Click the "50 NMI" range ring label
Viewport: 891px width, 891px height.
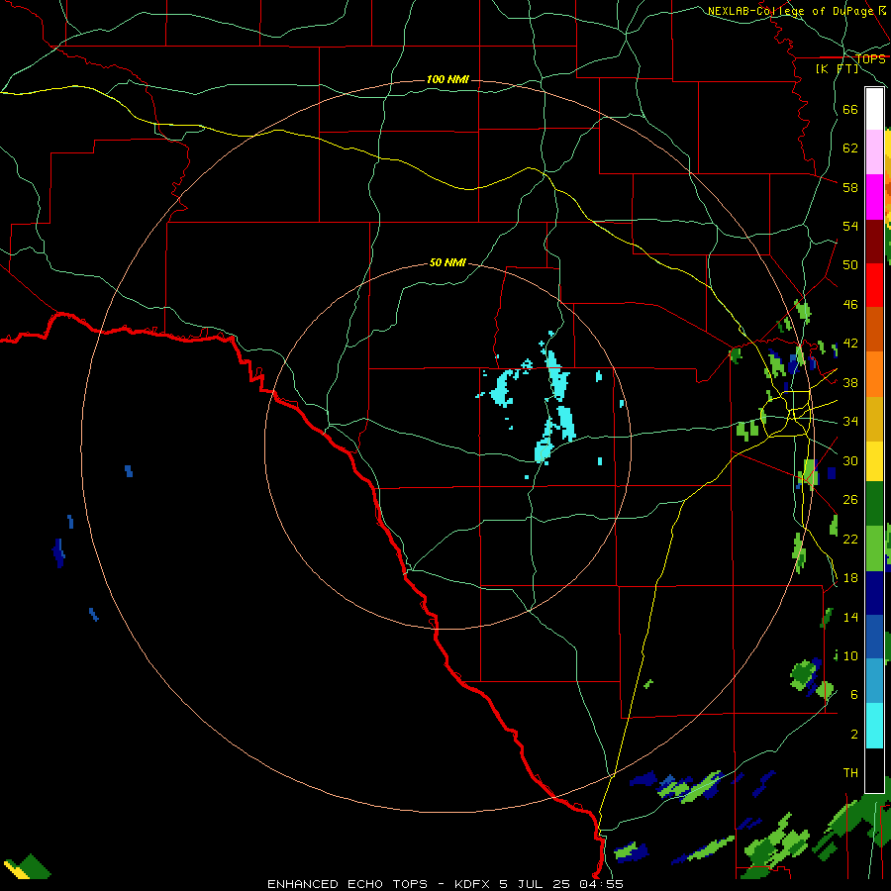click(447, 262)
